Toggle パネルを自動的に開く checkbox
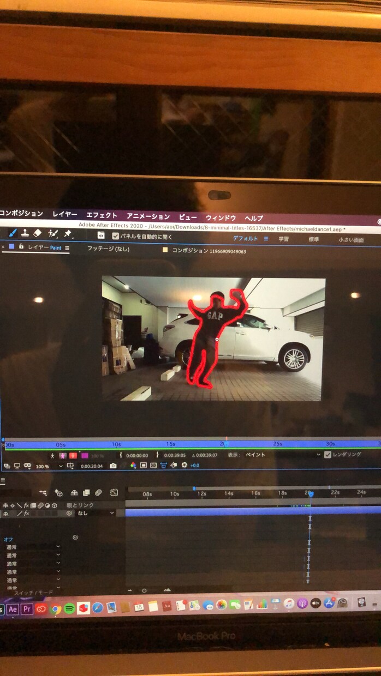The width and height of the screenshot is (381, 676). pos(116,236)
